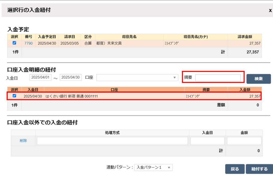Click the 金額 input field
The image size is (273, 175).
[x=244, y=141]
